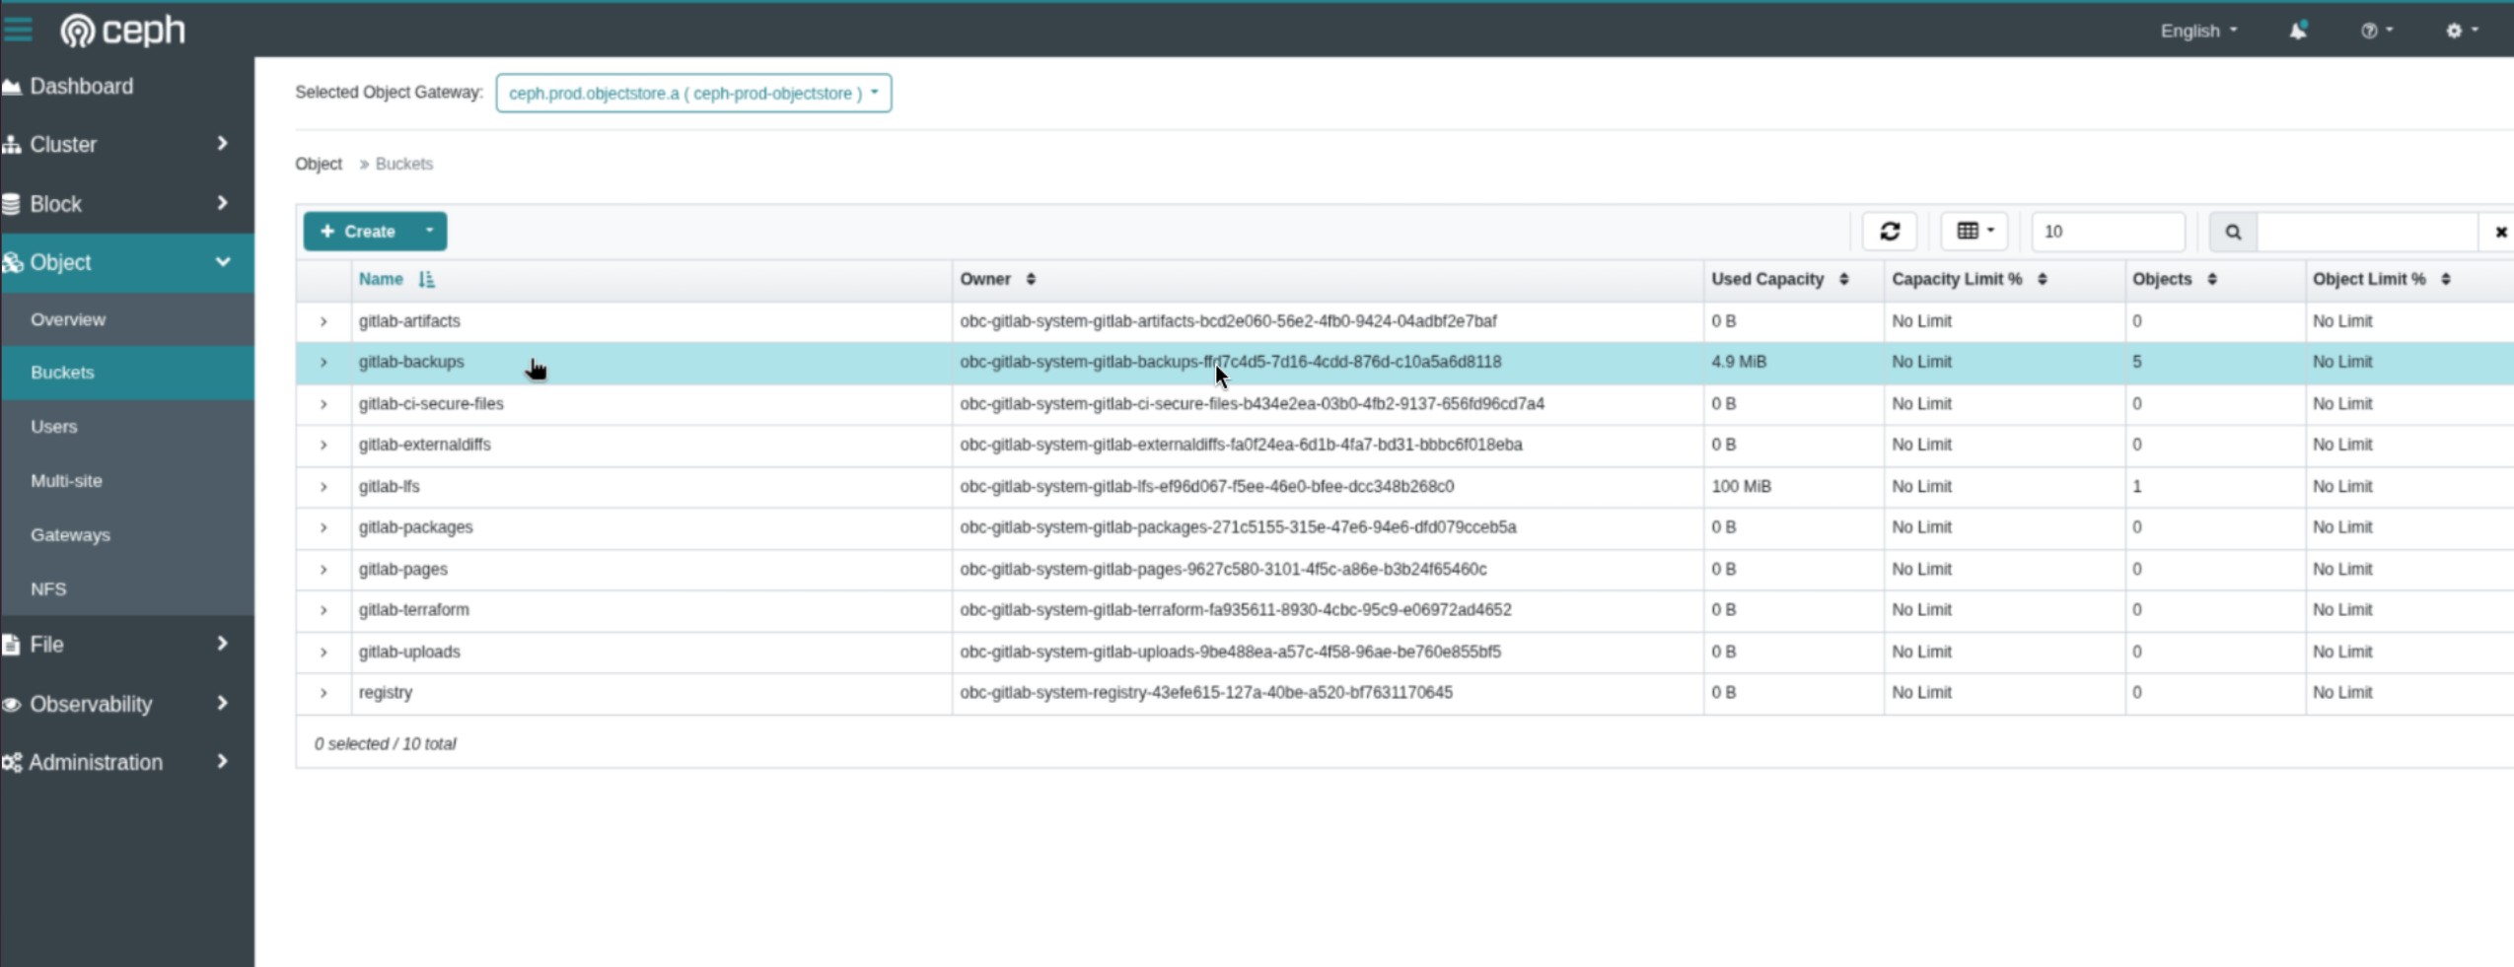Open the notifications bell icon

pyautogui.click(x=2296, y=31)
